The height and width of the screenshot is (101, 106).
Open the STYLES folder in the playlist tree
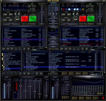(x=6, y=66)
